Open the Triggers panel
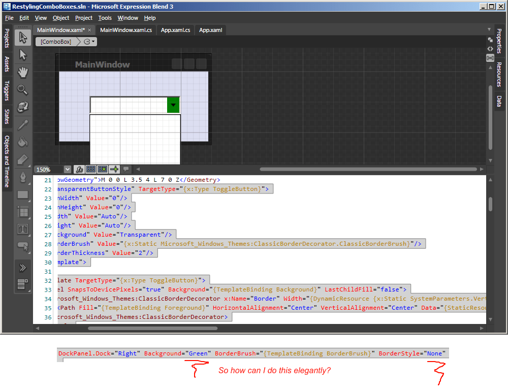508x391 pixels. click(x=7, y=91)
